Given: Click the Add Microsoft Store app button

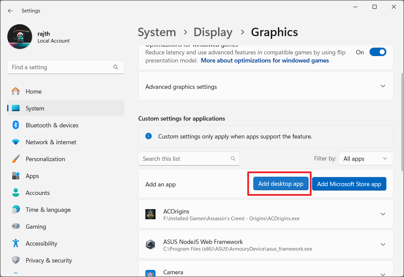Looking at the screenshot, I should 349,184.
